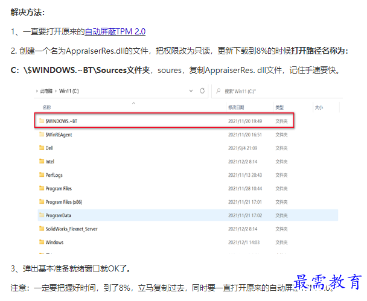Select 此电脑 in the breadcrumb path
The height and width of the screenshot is (301, 367).
[x=46, y=91]
